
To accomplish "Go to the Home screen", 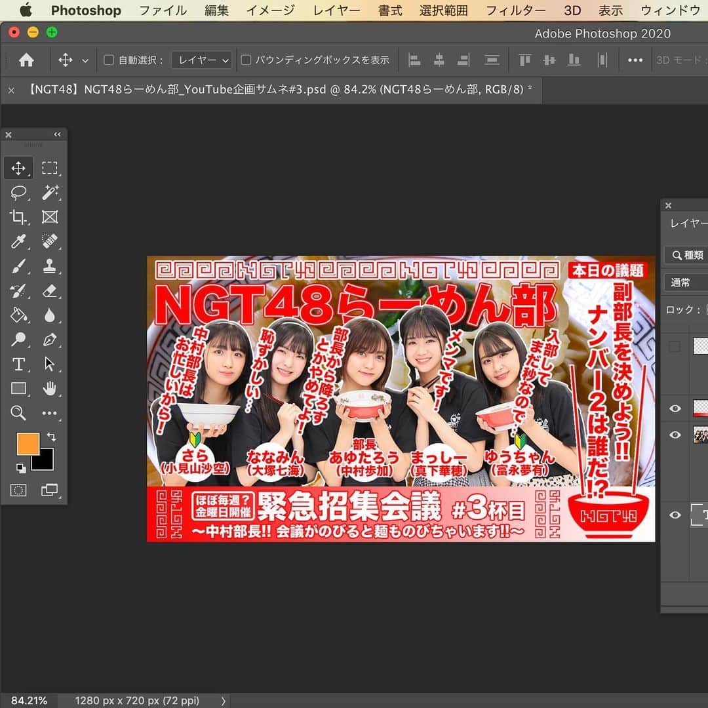I will point(26,60).
